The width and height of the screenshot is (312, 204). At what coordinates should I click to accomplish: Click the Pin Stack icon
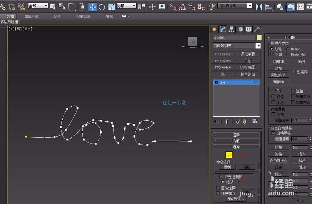tap(217, 121)
